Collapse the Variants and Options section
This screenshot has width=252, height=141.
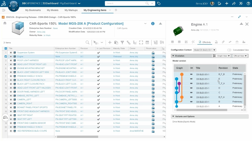173,116
